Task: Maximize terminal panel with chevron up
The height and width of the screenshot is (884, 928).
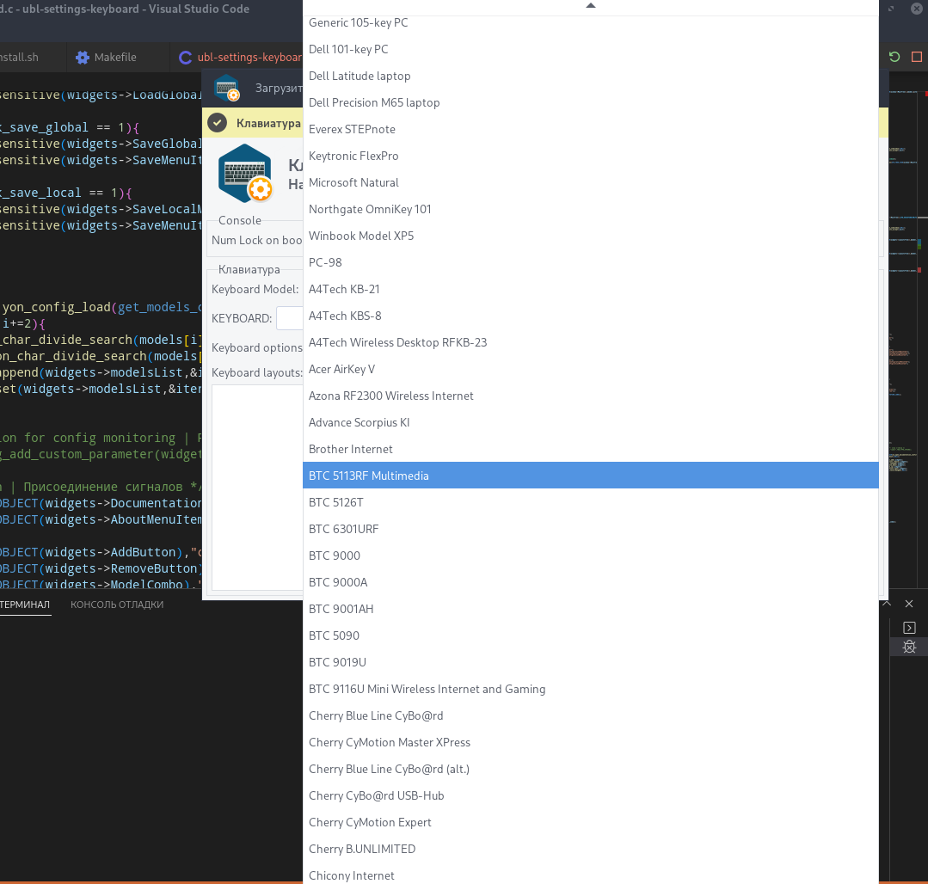Action: pyautogui.click(x=886, y=604)
